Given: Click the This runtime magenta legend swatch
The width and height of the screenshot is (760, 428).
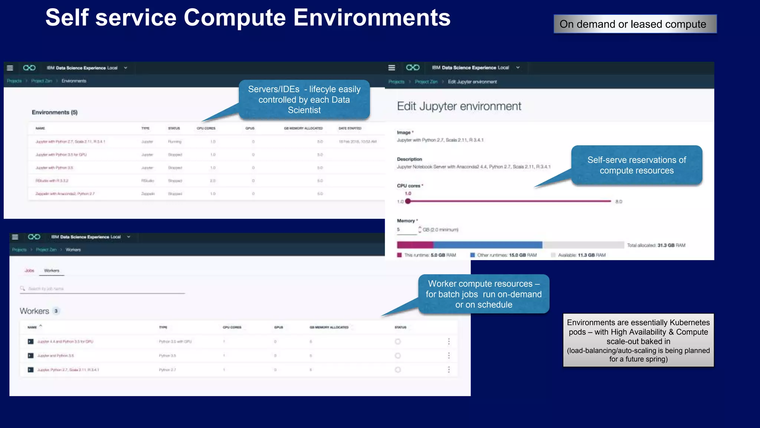Looking at the screenshot, I should click(x=400, y=255).
